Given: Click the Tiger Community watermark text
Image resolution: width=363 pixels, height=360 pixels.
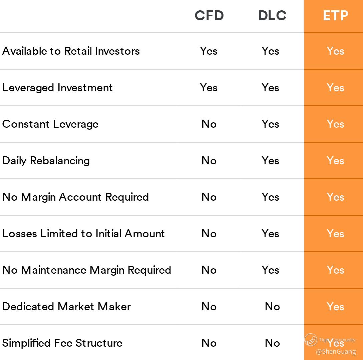Looking at the screenshot, I should [x=337, y=340].
